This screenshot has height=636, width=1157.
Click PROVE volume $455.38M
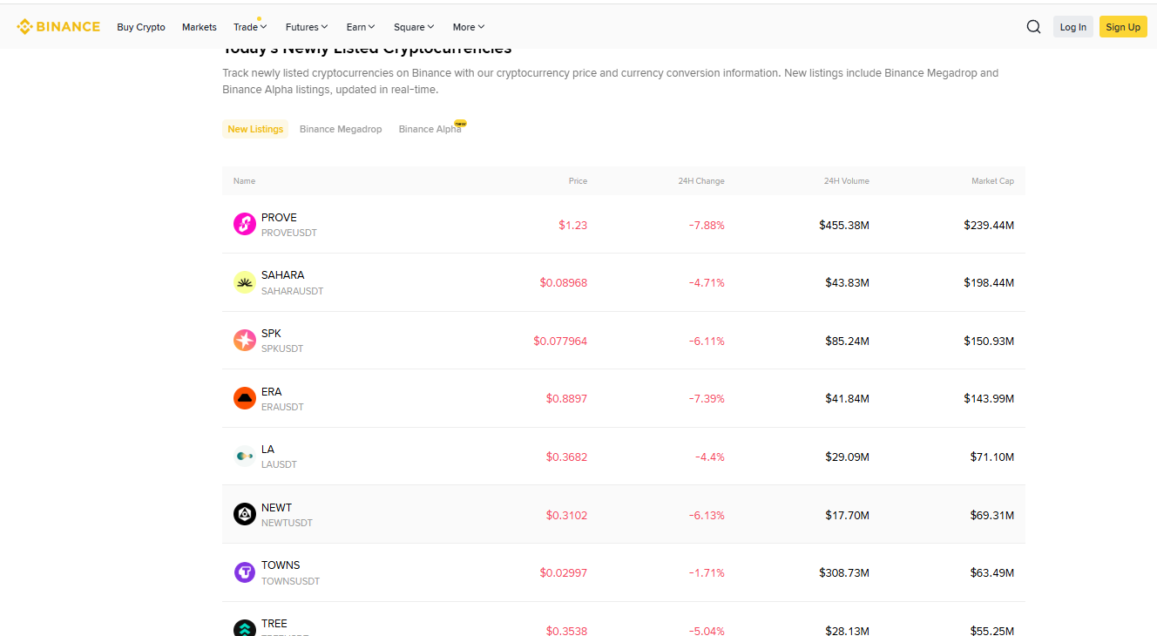coord(844,225)
